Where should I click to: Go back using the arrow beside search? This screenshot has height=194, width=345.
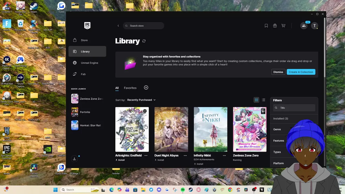pos(118,26)
